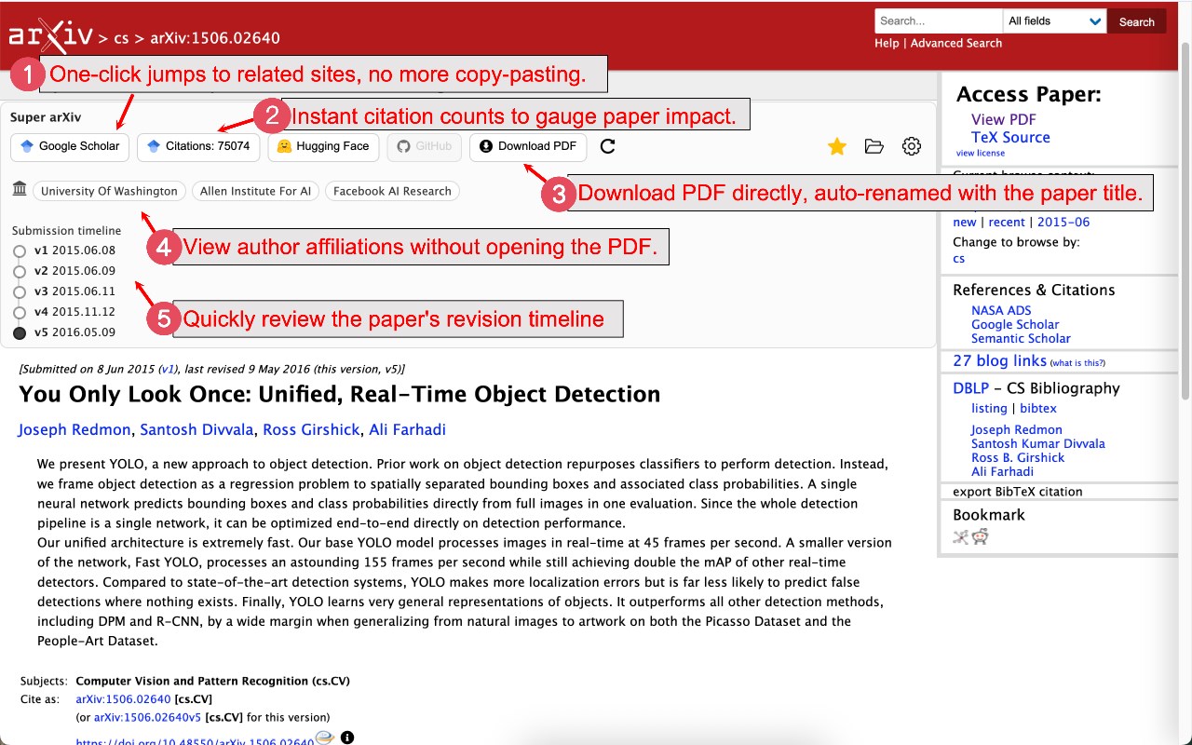Click the 2015-06 browse link
The height and width of the screenshot is (745, 1192).
[1063, 222]
